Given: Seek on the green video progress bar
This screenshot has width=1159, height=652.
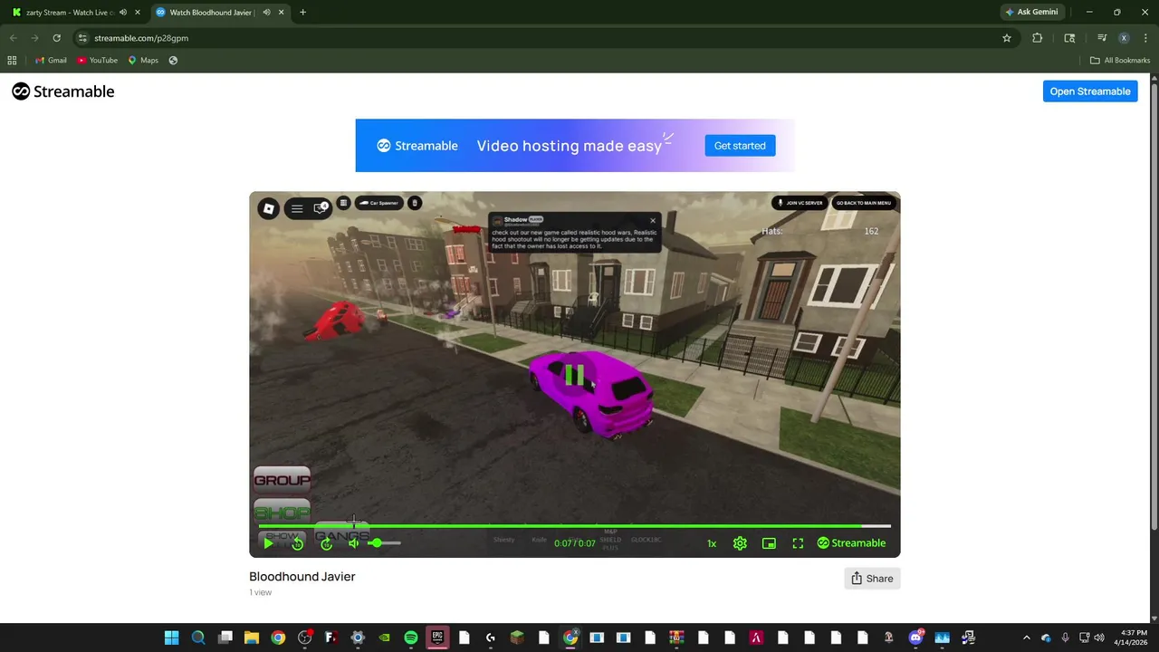Looking at the screenshot, I should click(574, 525).
